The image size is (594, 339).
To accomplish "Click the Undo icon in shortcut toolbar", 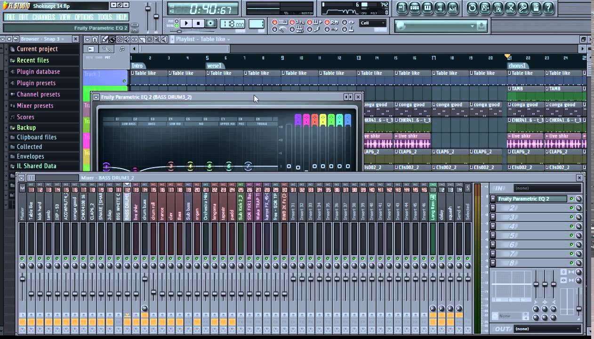I will [x=473, y=8].
